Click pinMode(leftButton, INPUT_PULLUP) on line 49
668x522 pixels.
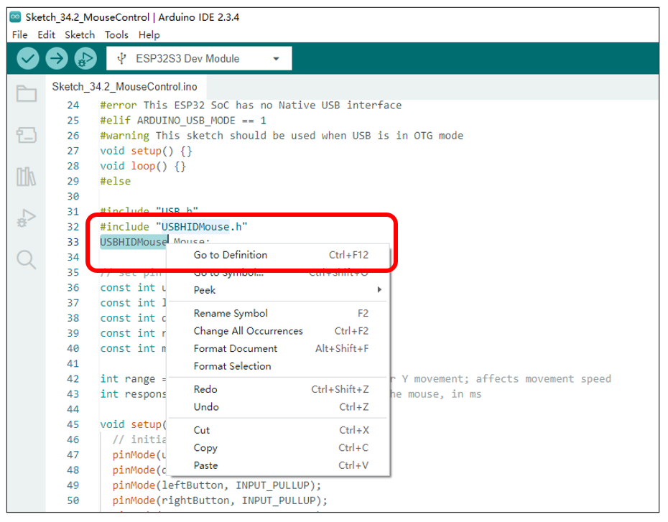click(x=217, y=485)
